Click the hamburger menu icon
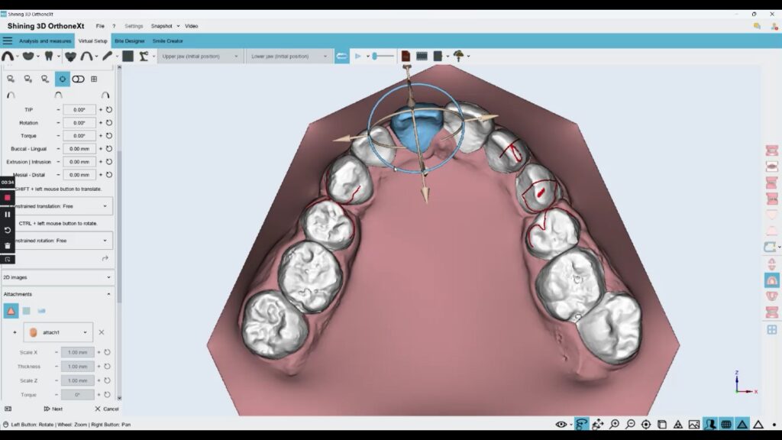This screenshot has width=782, height=440. pyautogui.click(x=8, y=40)
